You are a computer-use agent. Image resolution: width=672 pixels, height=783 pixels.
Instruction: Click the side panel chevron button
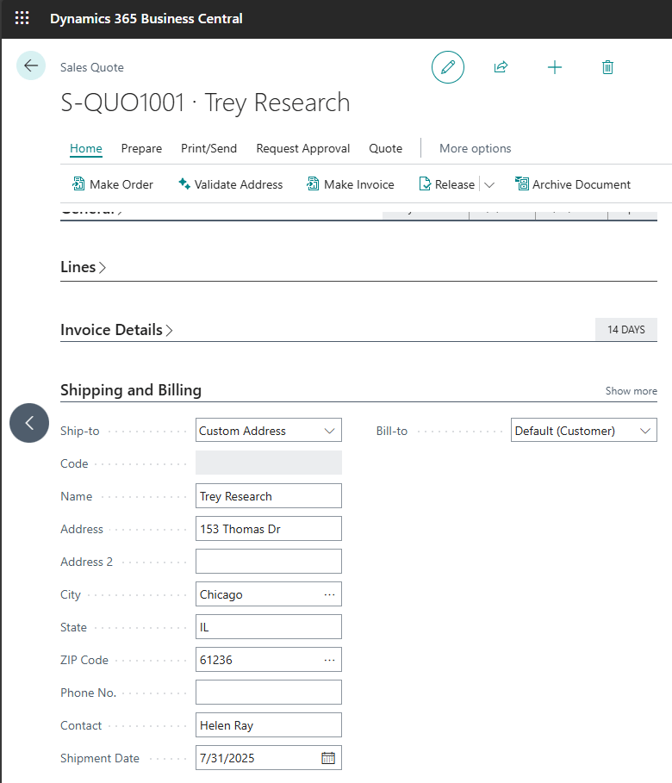29,423
